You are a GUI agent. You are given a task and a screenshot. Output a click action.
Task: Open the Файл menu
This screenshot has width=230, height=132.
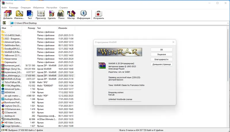point(4,7)
